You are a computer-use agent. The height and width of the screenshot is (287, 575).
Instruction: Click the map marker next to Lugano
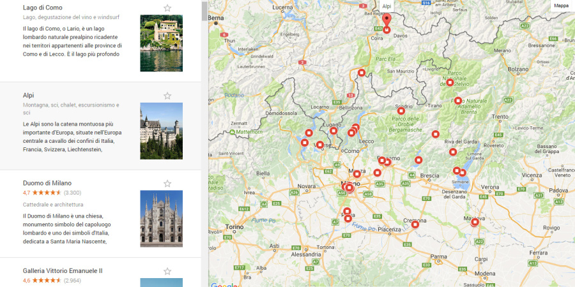coord(333,131)
